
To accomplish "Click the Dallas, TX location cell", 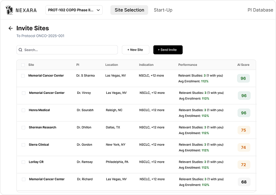I will (113, 128).
